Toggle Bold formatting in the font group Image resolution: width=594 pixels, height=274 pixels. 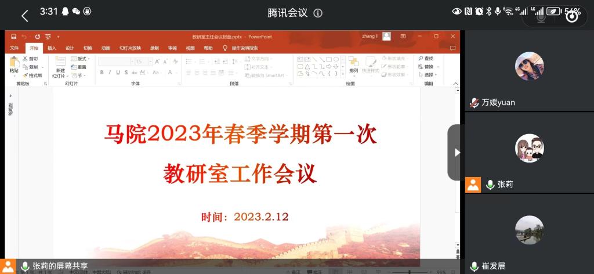(x=102, y=73)
